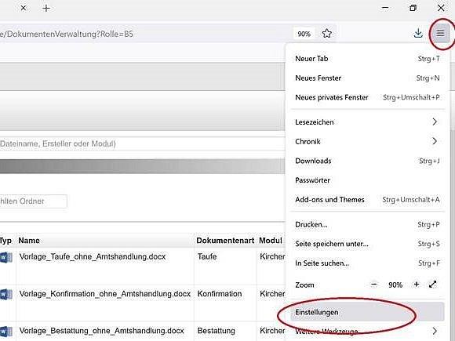455x341 pixels.
Task: Expand the Chronik submenu
Action: point(367,142)
